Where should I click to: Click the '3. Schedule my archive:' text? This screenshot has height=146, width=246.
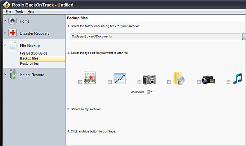pos(84,109)
